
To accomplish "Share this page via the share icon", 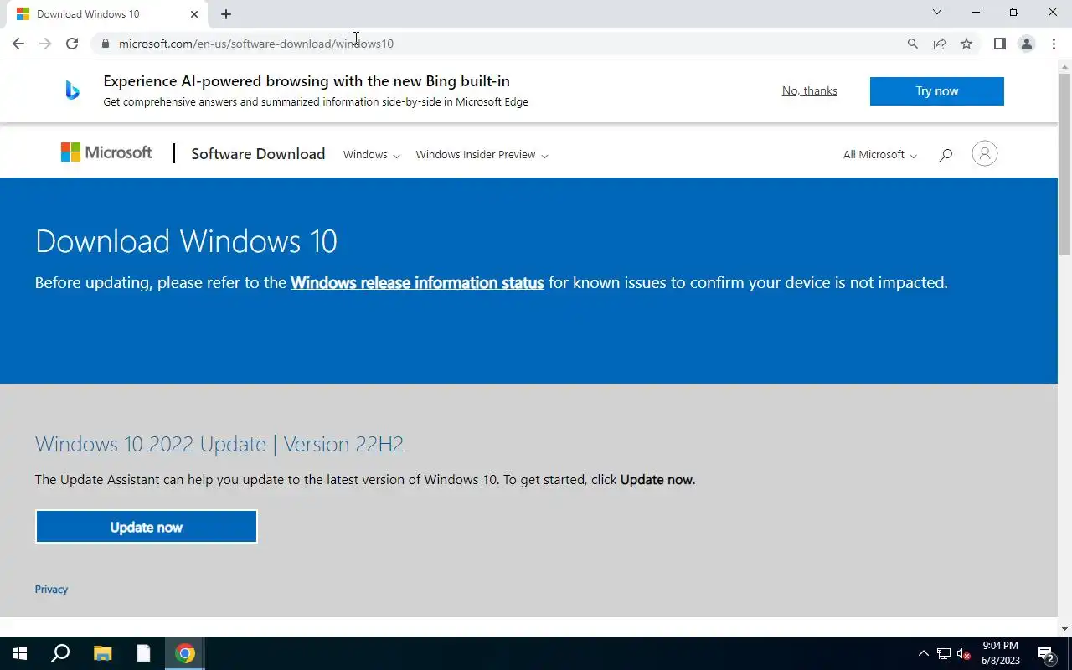I will [940, 44].
